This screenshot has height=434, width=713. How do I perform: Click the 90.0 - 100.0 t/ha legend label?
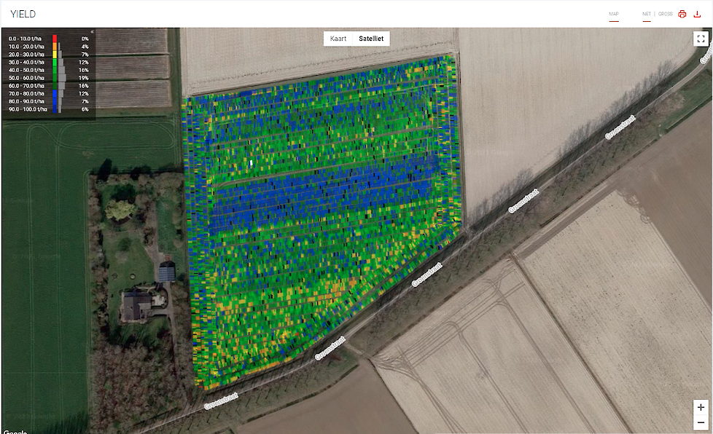(28, 108)
